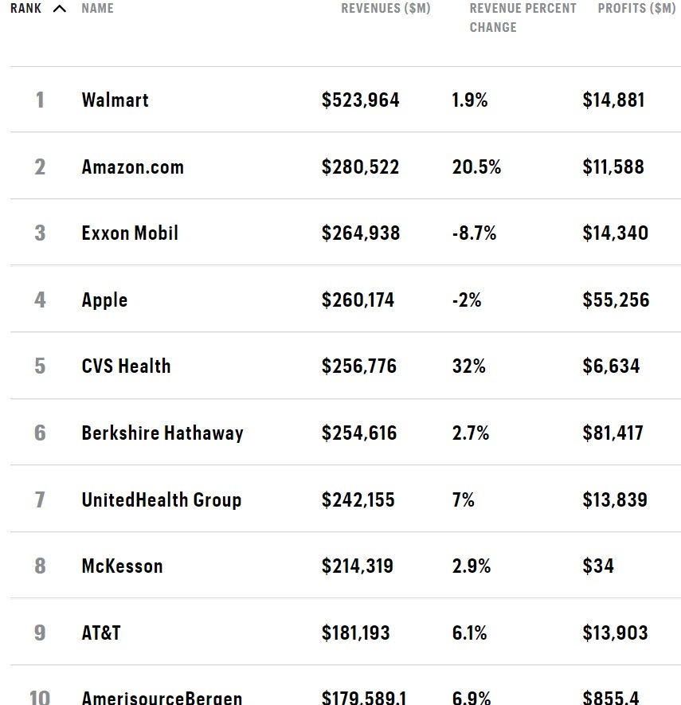Viewport: 681px width, 705px height.
Task: Click Walmart's revenue value $523,964
Action: tap(360, 100)
